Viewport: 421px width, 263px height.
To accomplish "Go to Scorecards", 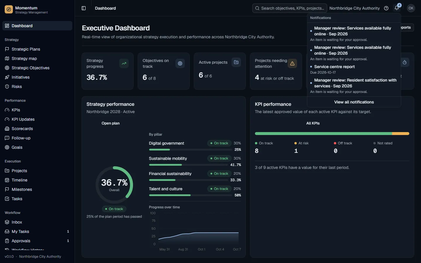I will (x=37, y=129).
